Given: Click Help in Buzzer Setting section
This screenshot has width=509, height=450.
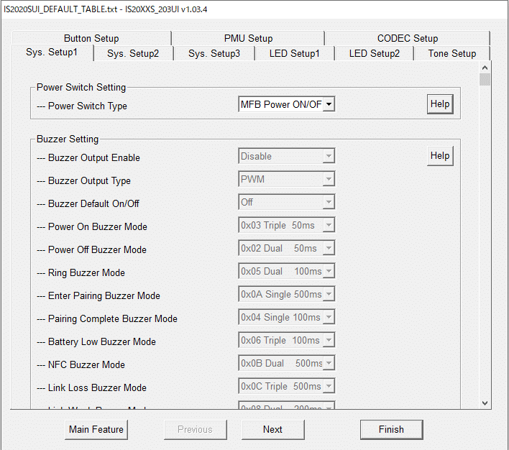Looking at the screenshot, I should point(439,156).
